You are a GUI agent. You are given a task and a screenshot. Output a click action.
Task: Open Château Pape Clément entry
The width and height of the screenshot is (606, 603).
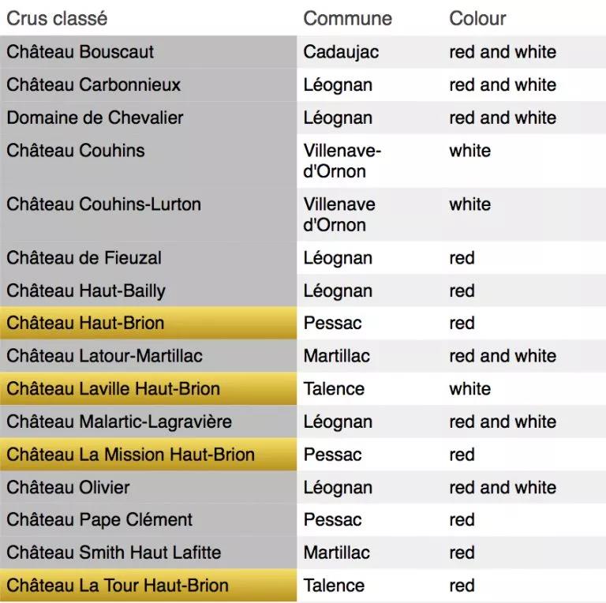[x=99, y=520]
